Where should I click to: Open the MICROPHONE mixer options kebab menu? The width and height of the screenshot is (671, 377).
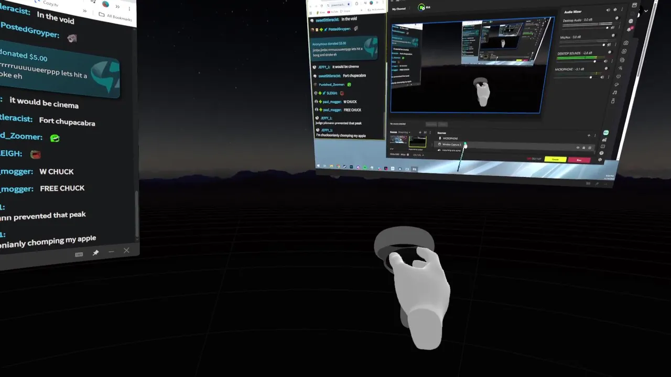tap(609, 77)
